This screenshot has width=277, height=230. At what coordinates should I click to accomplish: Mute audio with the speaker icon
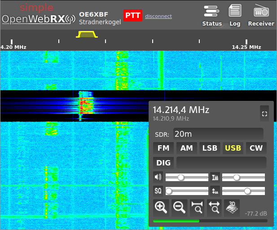[x=158, y=177]
